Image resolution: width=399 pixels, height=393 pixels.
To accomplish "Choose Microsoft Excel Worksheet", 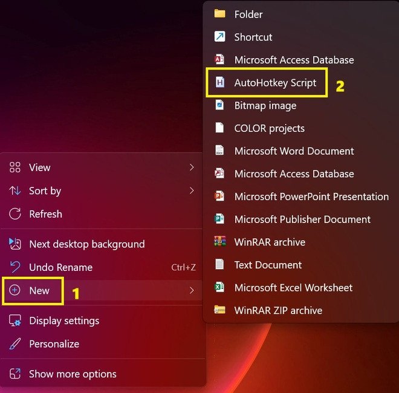I will pos(300,288).
